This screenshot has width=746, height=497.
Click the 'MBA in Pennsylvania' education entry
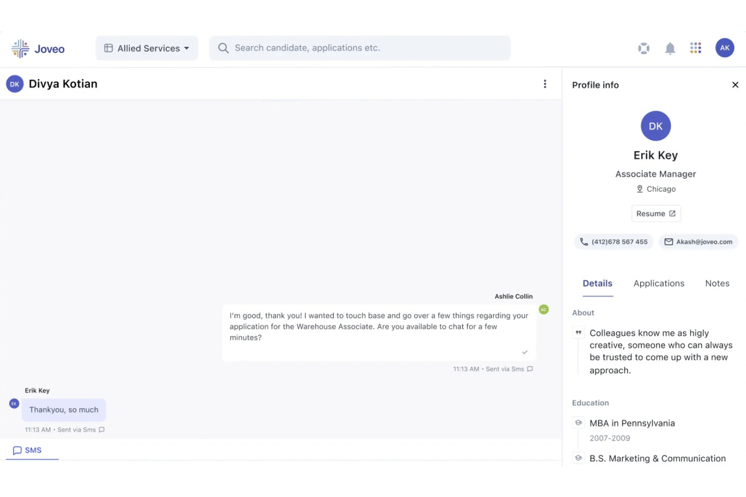point(632,423)
